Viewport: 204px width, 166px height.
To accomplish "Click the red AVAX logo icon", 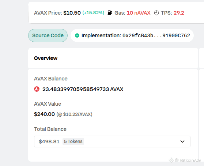I will pos(37,89).
